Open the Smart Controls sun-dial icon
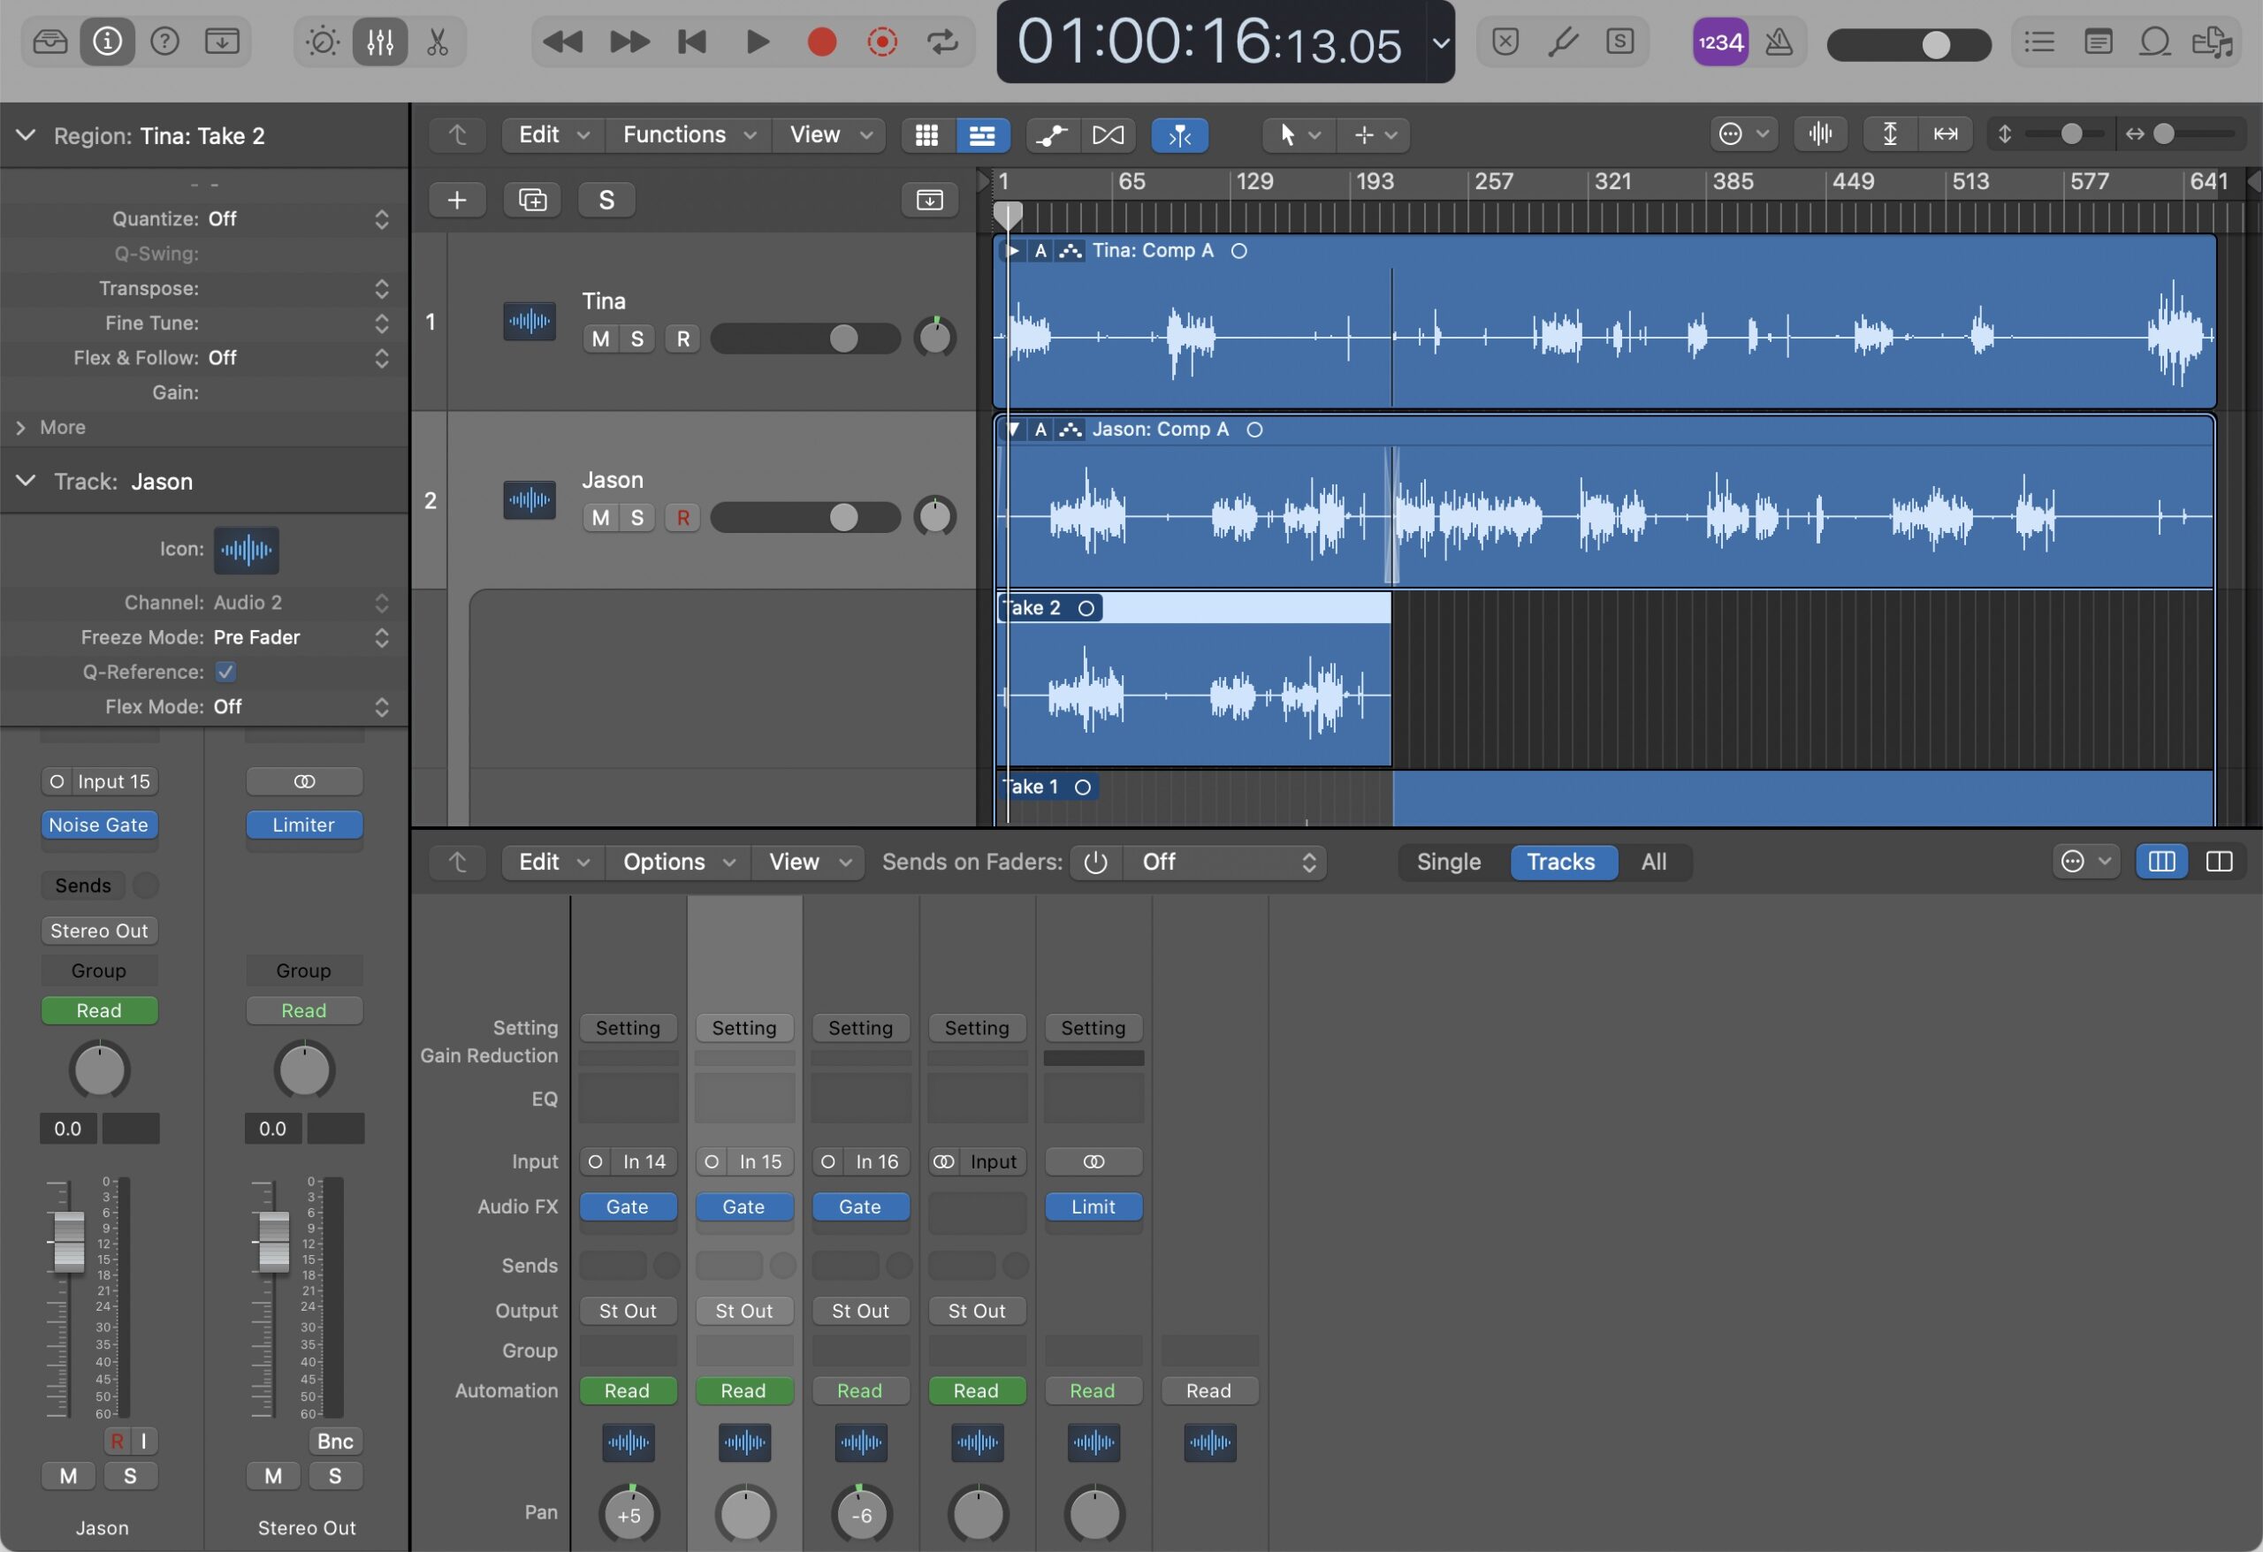Screen dimensions: 2263x1552 (322, 42)
